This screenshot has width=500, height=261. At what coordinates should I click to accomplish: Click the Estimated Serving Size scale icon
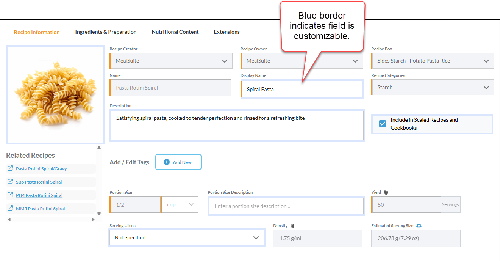[419, 226]
